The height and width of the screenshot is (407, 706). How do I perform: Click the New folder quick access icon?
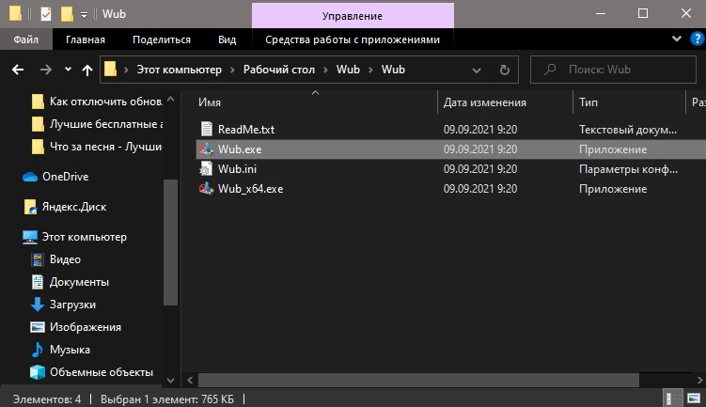coord(67,14)
